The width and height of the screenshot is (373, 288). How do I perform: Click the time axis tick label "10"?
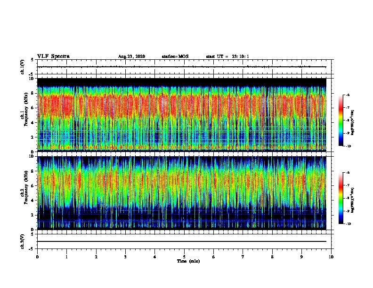[331, 257]
